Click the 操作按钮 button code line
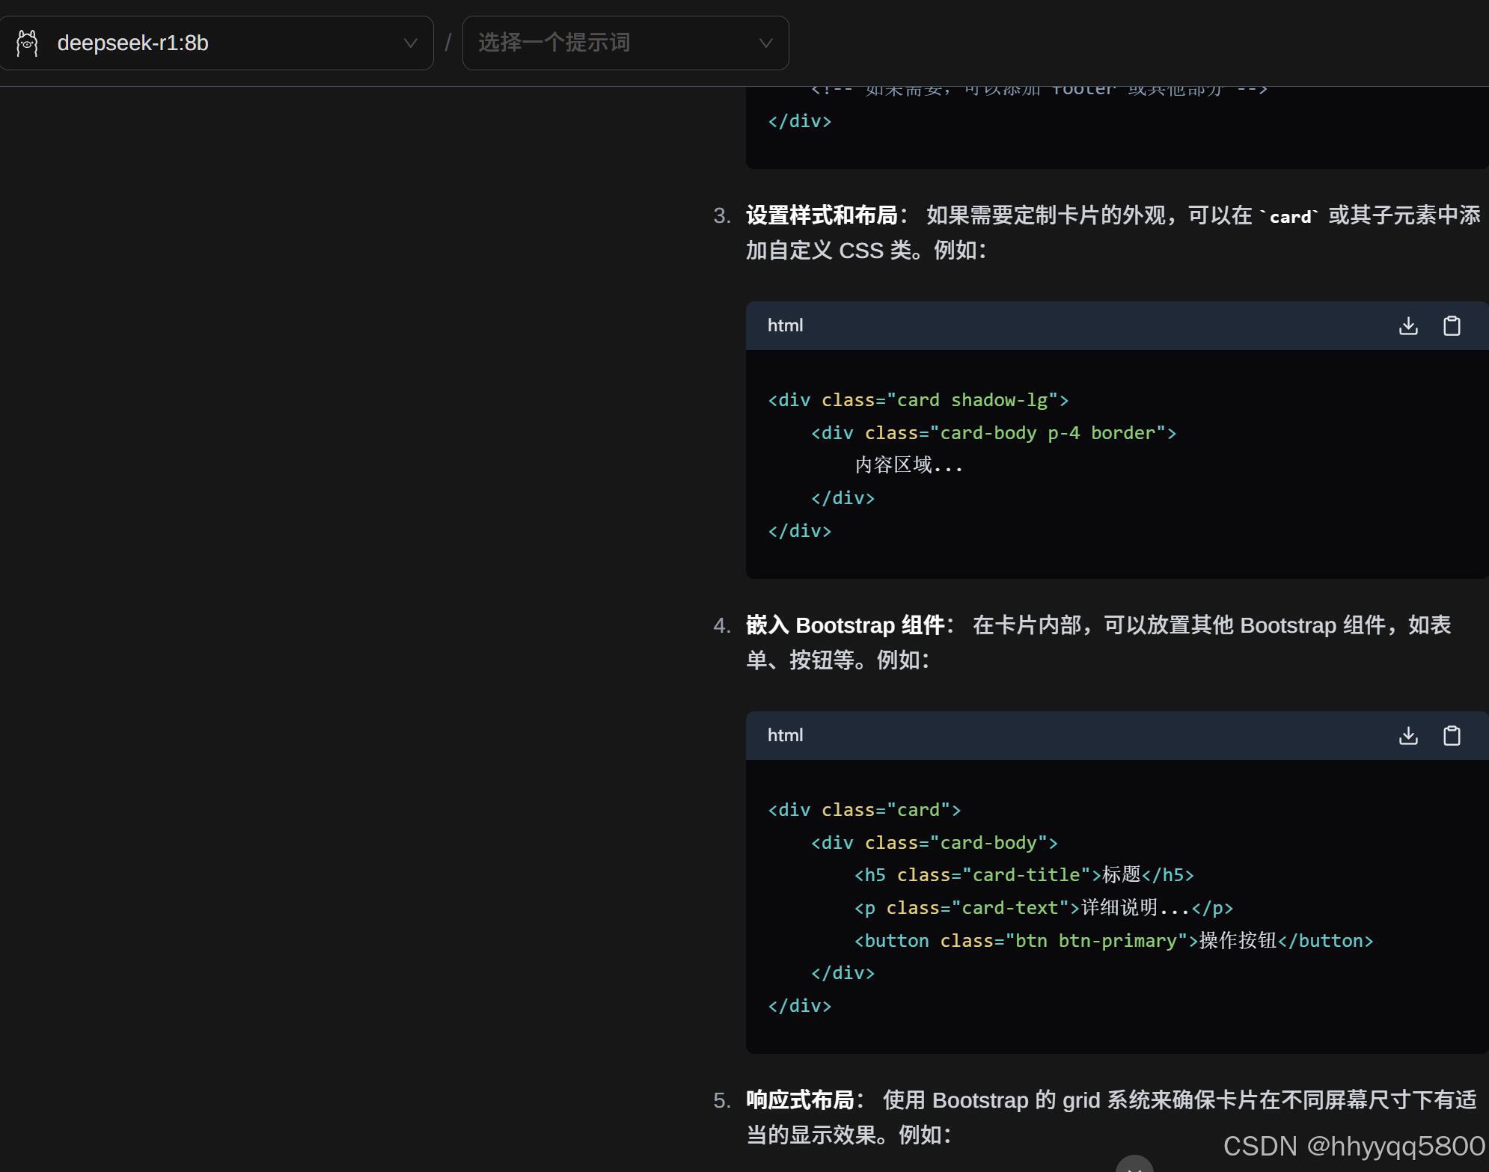The width and height of the screenshot is (1489, 1172). point(1113,941)
